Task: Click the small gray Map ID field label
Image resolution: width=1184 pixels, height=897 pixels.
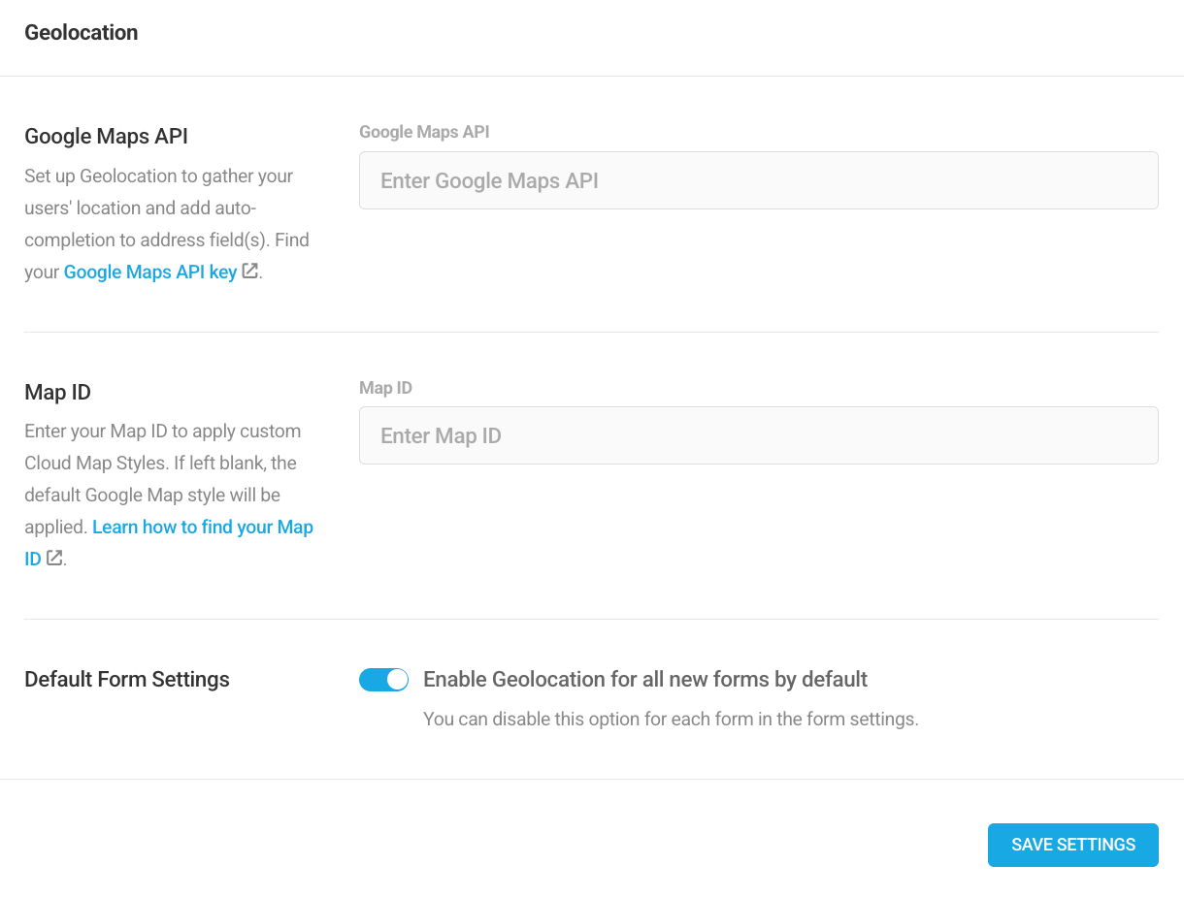Action: click(x=385, y=388)
